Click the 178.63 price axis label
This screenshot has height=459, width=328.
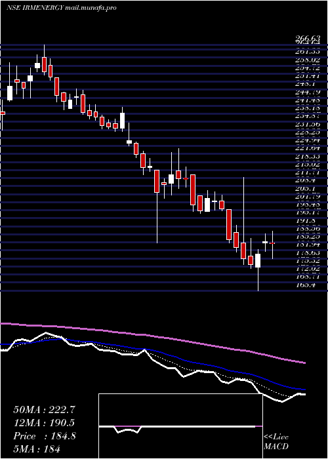tap(307, 253)
